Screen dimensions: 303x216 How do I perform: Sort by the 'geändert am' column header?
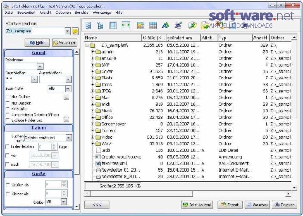pos(183,38)
